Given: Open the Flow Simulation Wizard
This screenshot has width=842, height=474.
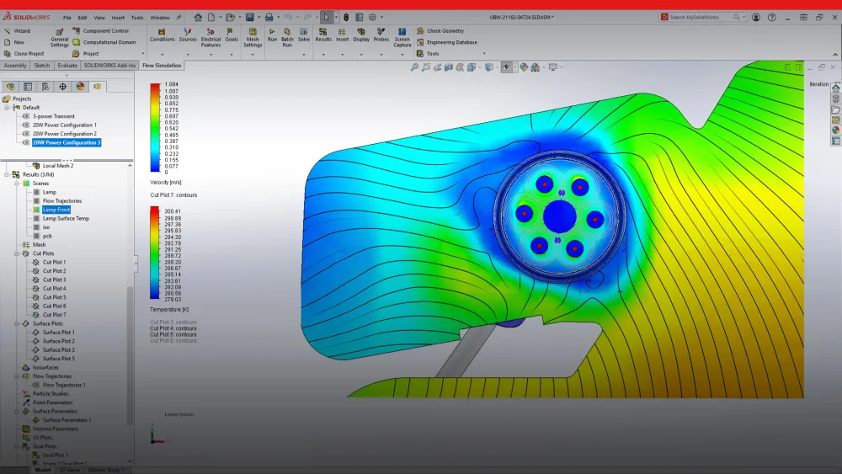Looking at the screenshot, I should click(x=17, y=31).
